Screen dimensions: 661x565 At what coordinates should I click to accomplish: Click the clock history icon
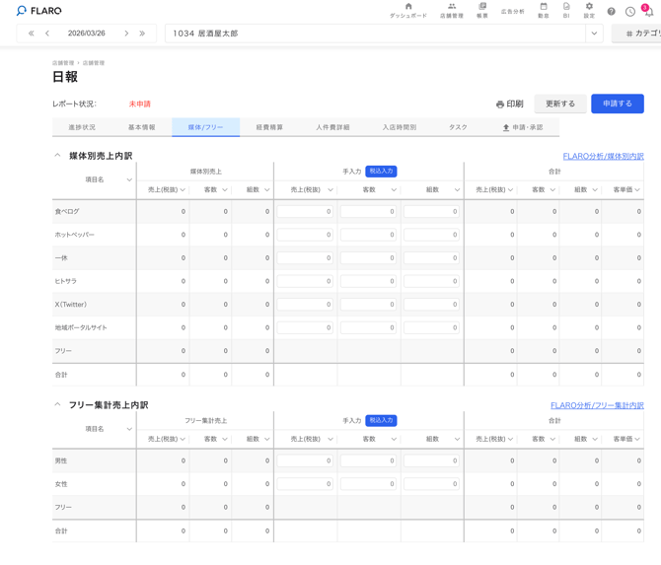[630, 12]
